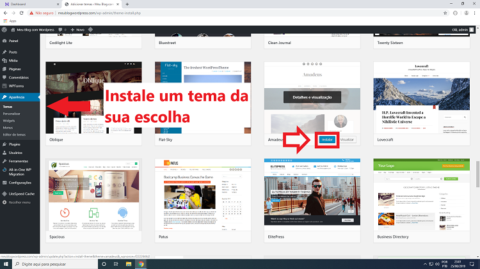Open WPForms menu item
This screenshot has height=269, width=480.
(16, 86)
